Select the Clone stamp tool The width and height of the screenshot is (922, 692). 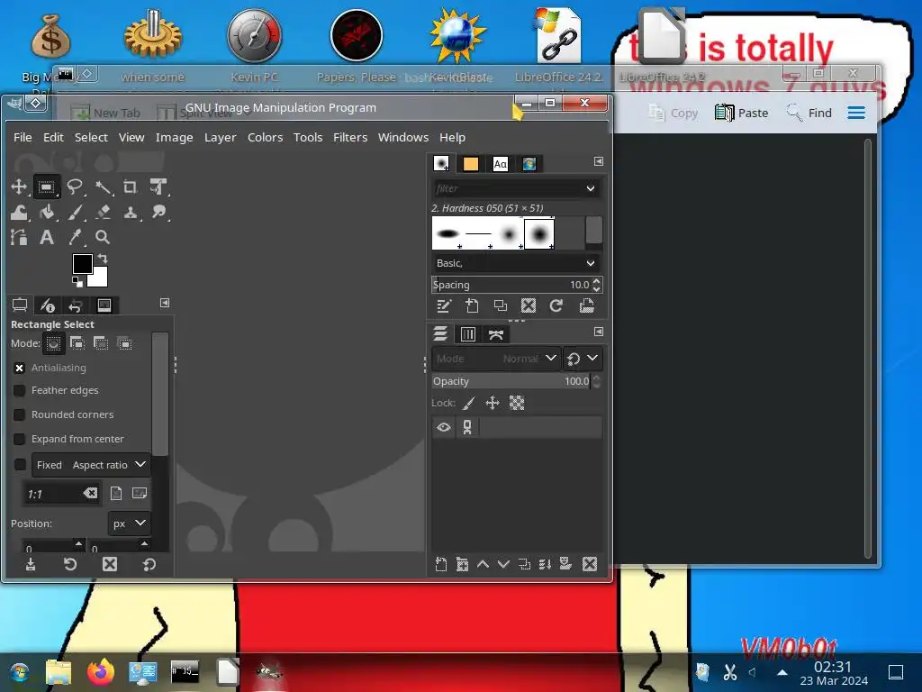(x=131, y=213)
